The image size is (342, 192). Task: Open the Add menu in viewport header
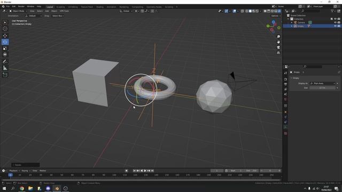[x=47, y=11]
